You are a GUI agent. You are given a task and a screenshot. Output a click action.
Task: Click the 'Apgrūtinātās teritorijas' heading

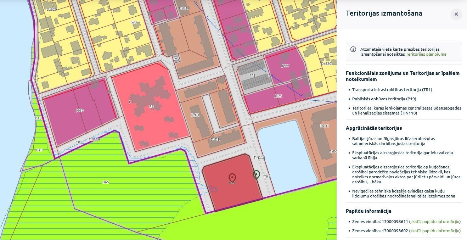coord(374,128)
